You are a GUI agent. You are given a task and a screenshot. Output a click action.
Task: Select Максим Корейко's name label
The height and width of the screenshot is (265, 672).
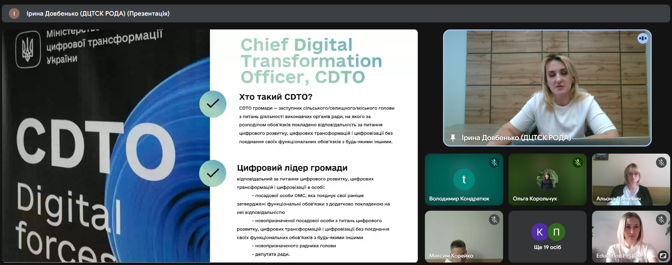coord(451,255)
